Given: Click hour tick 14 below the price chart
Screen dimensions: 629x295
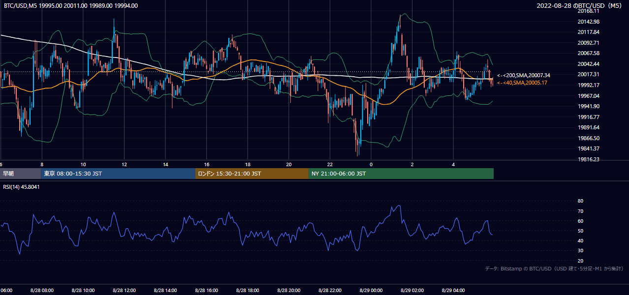Looking at the screenshot, I should click(165, 164).
